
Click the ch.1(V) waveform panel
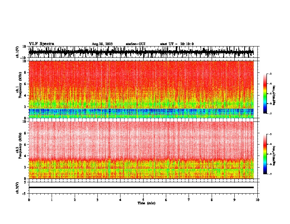(x=144, y=52)
